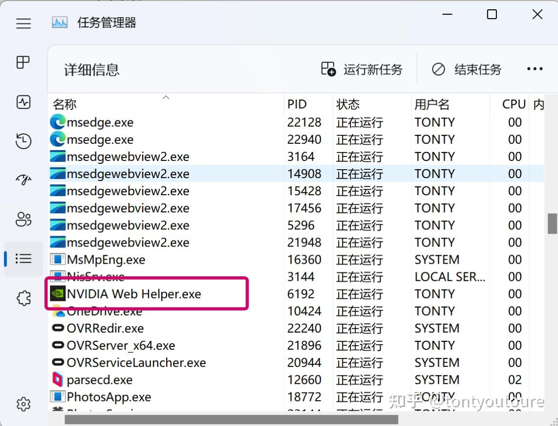Click the vertical scrollbar thumb

552,224
